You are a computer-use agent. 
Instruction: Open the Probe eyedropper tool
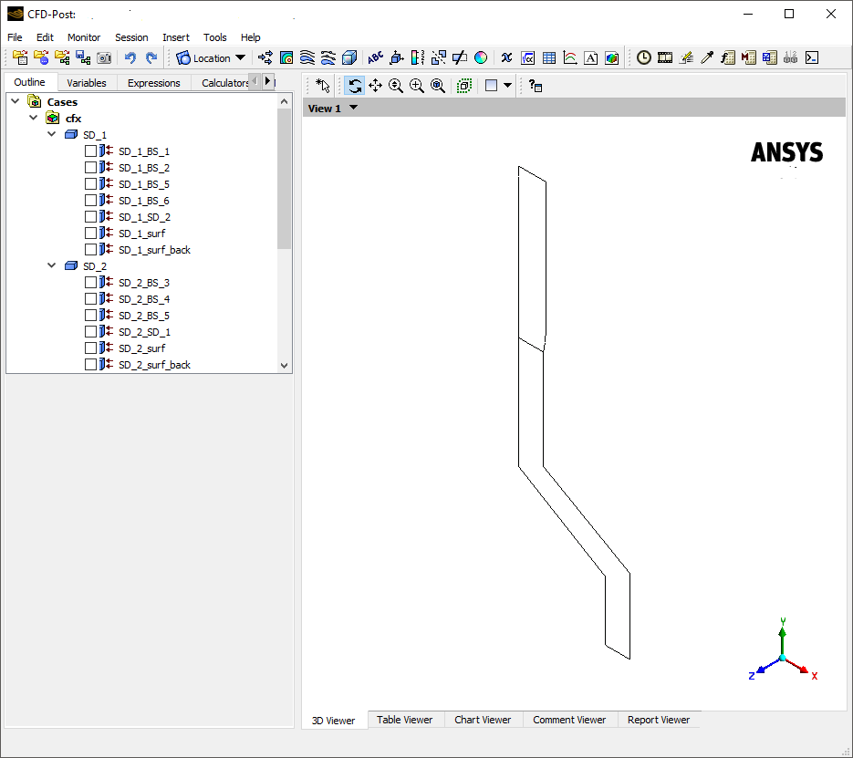click(x=707, y=57)
